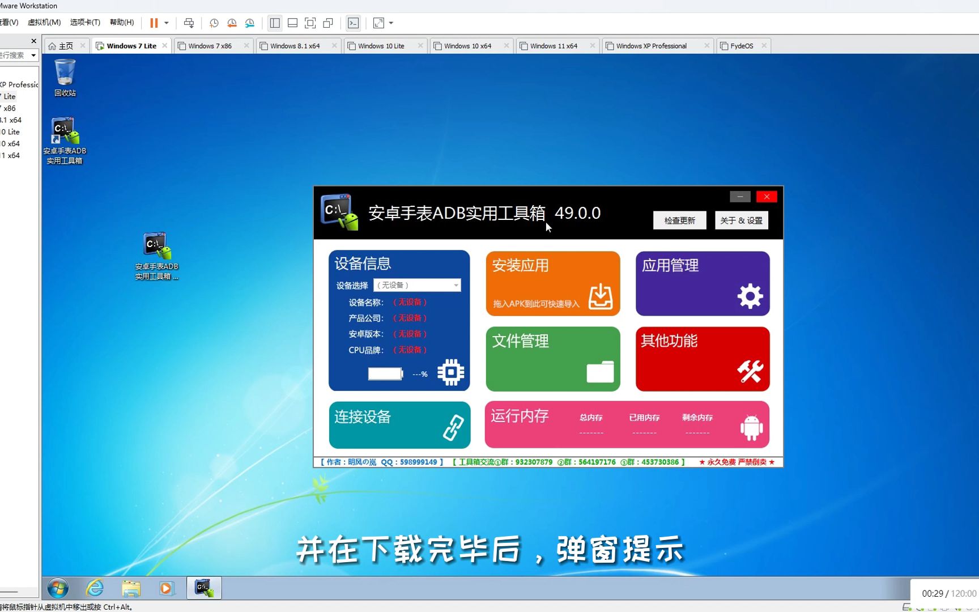Select the 安卓手表ADB实用工具箱 shortcut desktop icon
The width and height of the screenshot is (979, 612).
tap(65, 141)
